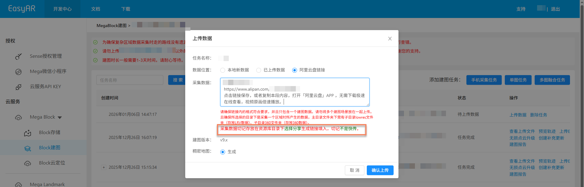Click the 2025年12月26日 16:07:19 cell
This screenshot has height=187, width=584.
[x=133, y=137]
